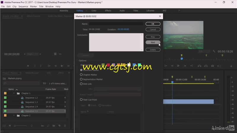Click Cancel in the Marker dialog
237x133 pixels.
(153, 29)
